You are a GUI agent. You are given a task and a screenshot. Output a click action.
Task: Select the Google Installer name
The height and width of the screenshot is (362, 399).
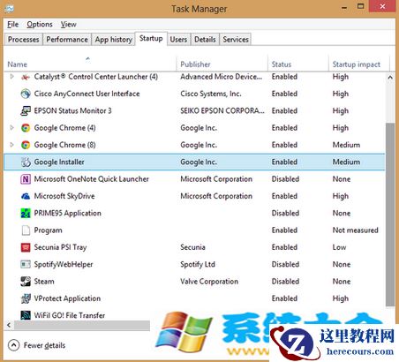pyautogui.click(x=59, y=162)
